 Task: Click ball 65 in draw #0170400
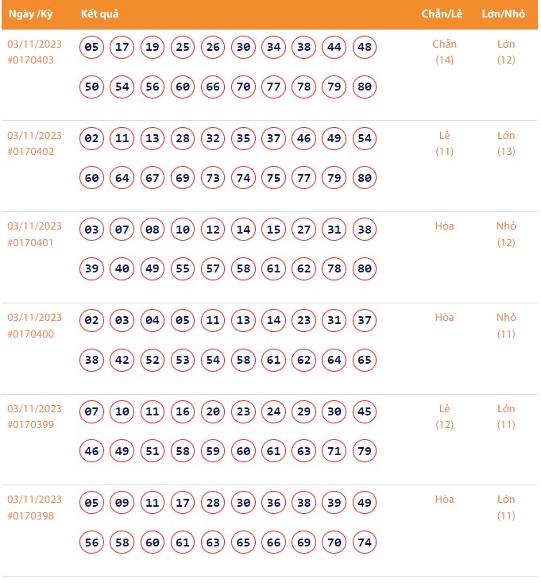point(365,360)
